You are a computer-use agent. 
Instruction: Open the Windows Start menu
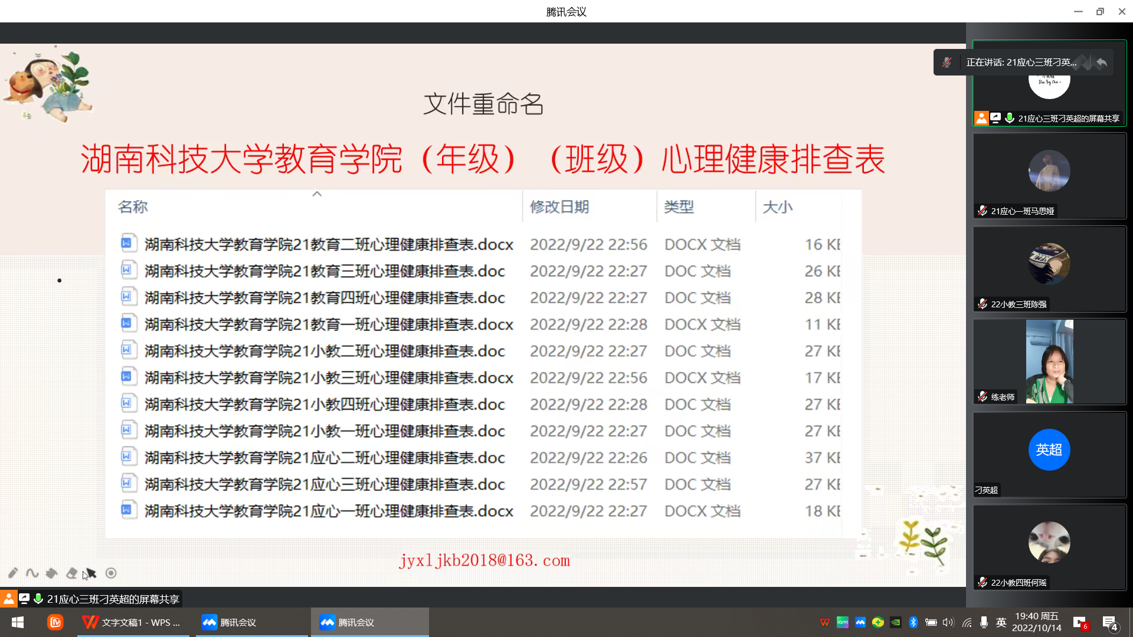coord(18,622)
